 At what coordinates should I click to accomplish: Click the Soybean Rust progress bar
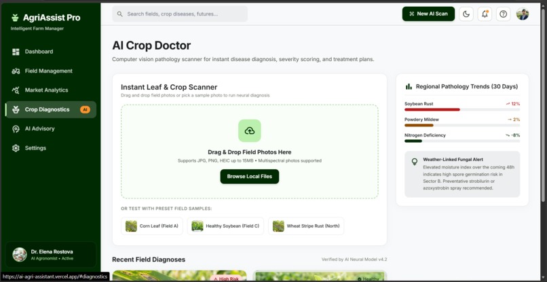pyautogui.click(x=462, y=109)
